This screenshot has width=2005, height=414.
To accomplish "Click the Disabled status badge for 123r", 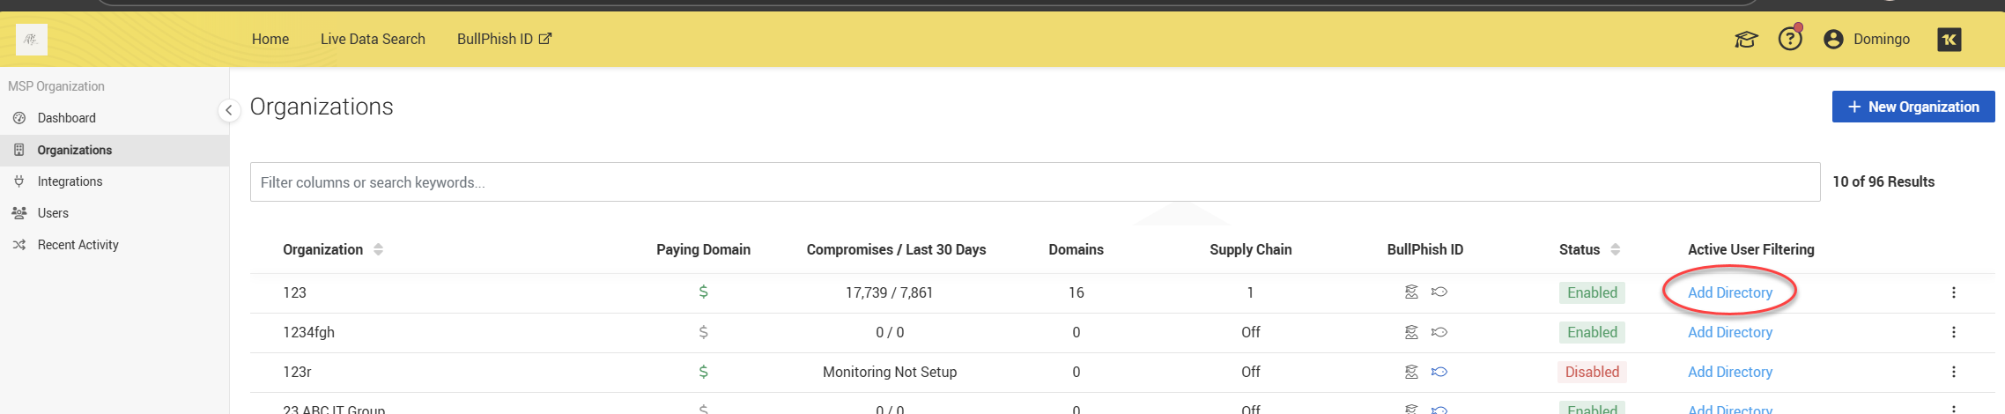I will [1592, 372].
